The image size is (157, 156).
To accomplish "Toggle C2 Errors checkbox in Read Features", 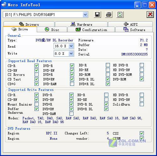I will (36, 75).
